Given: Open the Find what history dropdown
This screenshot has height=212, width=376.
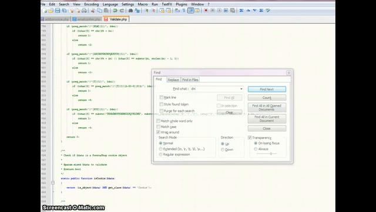Looking at the screenshot, I should click(241, 89).
